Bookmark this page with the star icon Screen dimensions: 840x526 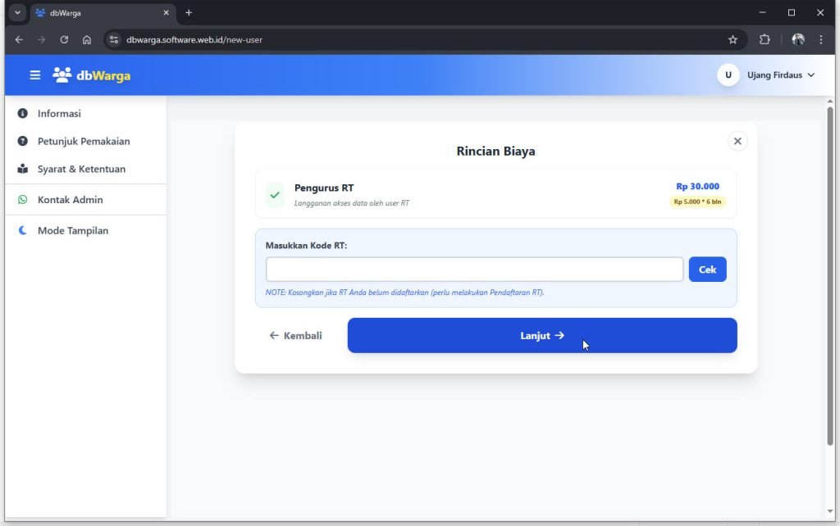click(733, 39)
